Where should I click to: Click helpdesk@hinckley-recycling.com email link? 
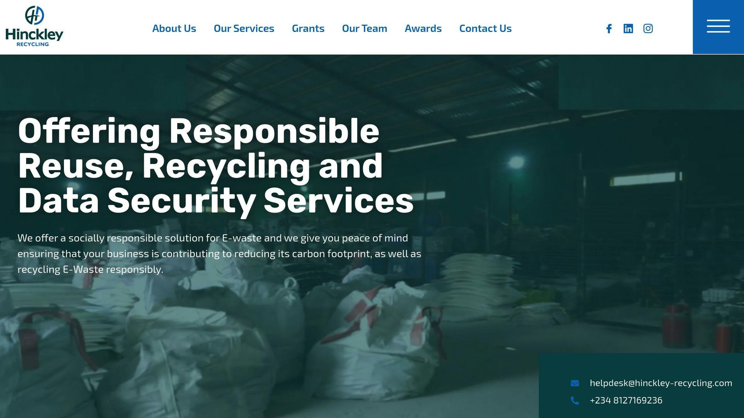pyautogui.click(x=661, y=383)
